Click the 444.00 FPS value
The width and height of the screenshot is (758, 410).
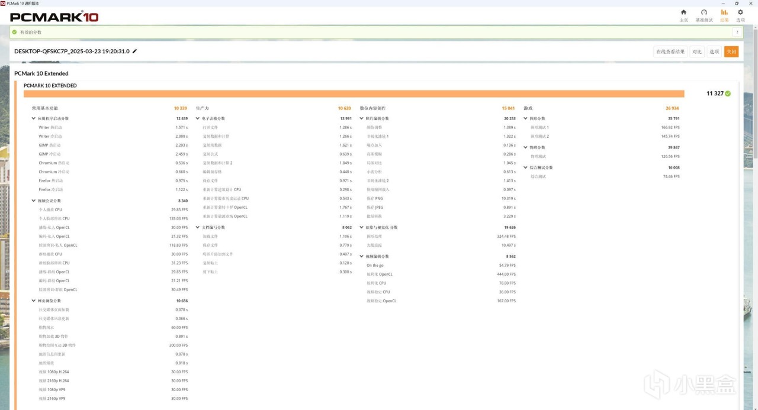click(x=506, y=274)
